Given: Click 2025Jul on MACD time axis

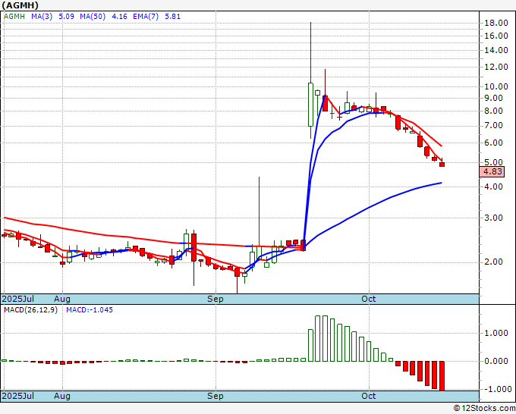Looking at the screenshot, I should (x=18, y=397).
